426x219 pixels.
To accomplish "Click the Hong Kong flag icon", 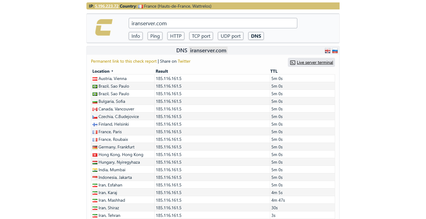I will coord(95,155).
